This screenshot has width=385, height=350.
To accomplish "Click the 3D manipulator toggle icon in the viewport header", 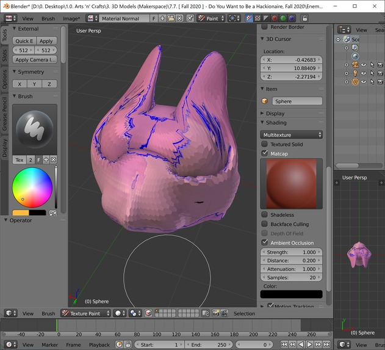I will (x=148, y=313).
